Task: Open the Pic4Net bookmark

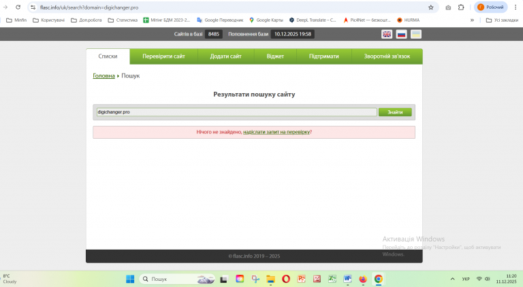Action: (367, 20)
